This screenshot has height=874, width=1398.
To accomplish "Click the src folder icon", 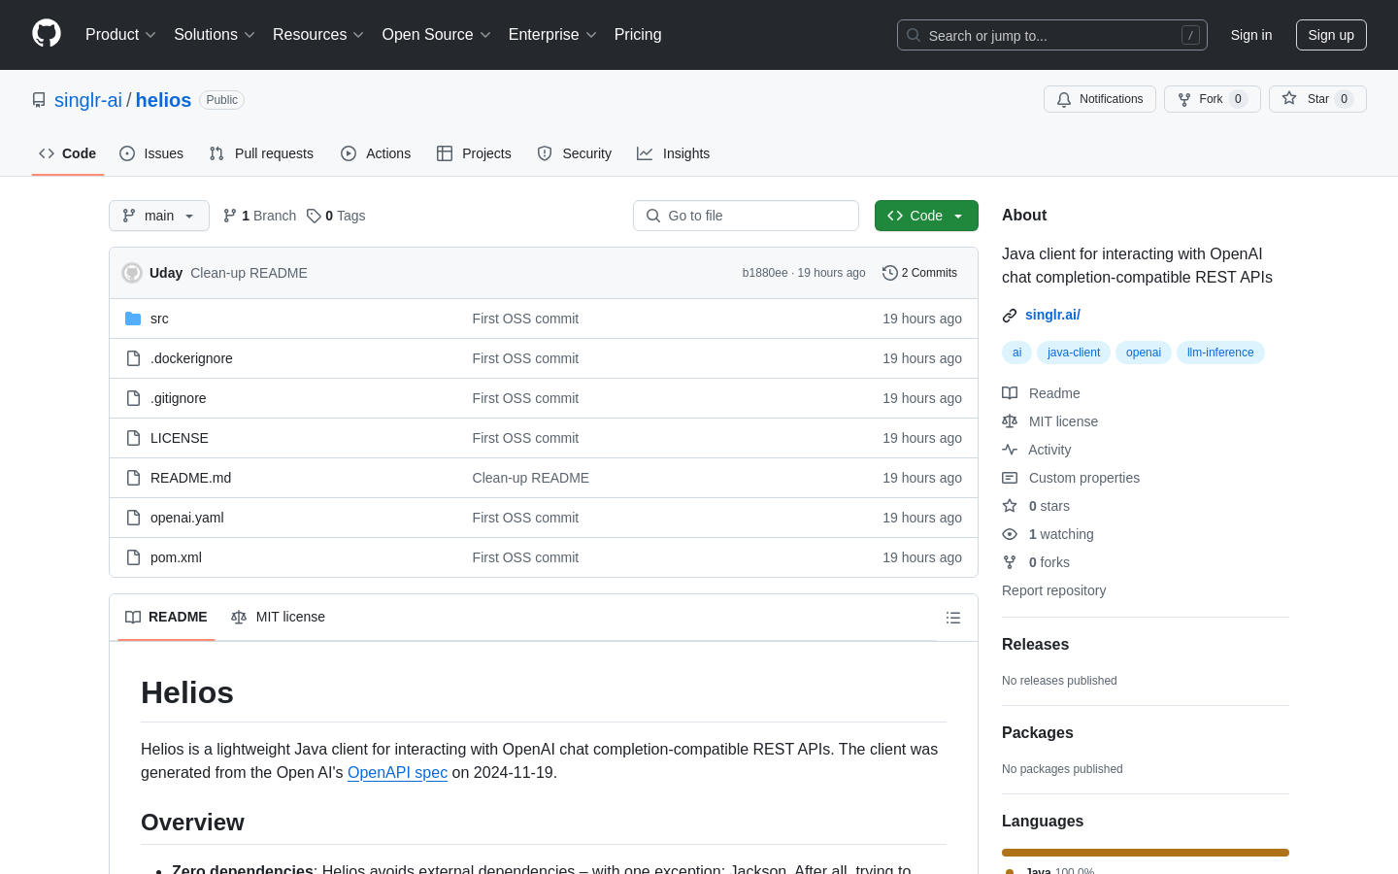I will click(x=133, y=319).
